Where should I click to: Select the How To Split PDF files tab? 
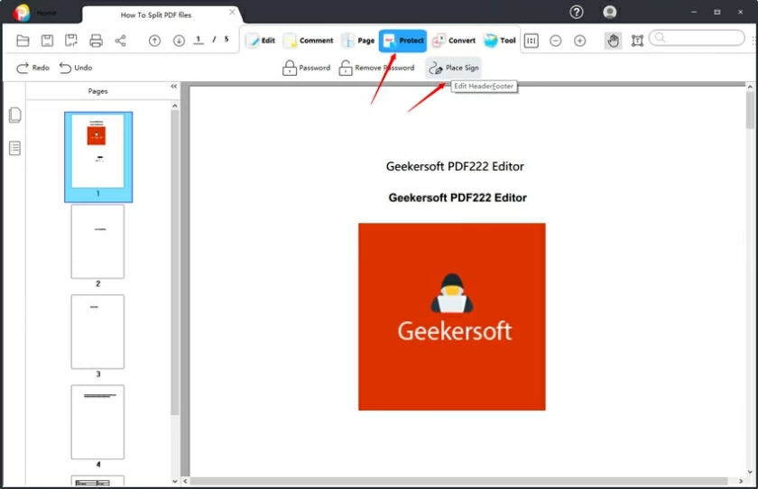coord(155,15)
